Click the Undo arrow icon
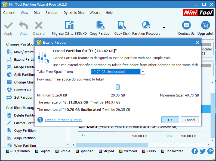 [x=23, y=25]
